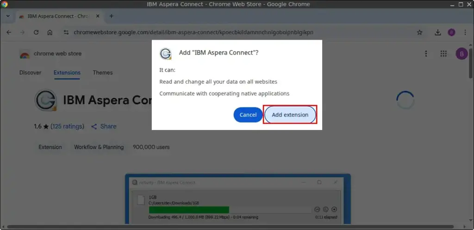
Task: Close the IBM Aspera Connect tab
Action: tap(98, 16)
